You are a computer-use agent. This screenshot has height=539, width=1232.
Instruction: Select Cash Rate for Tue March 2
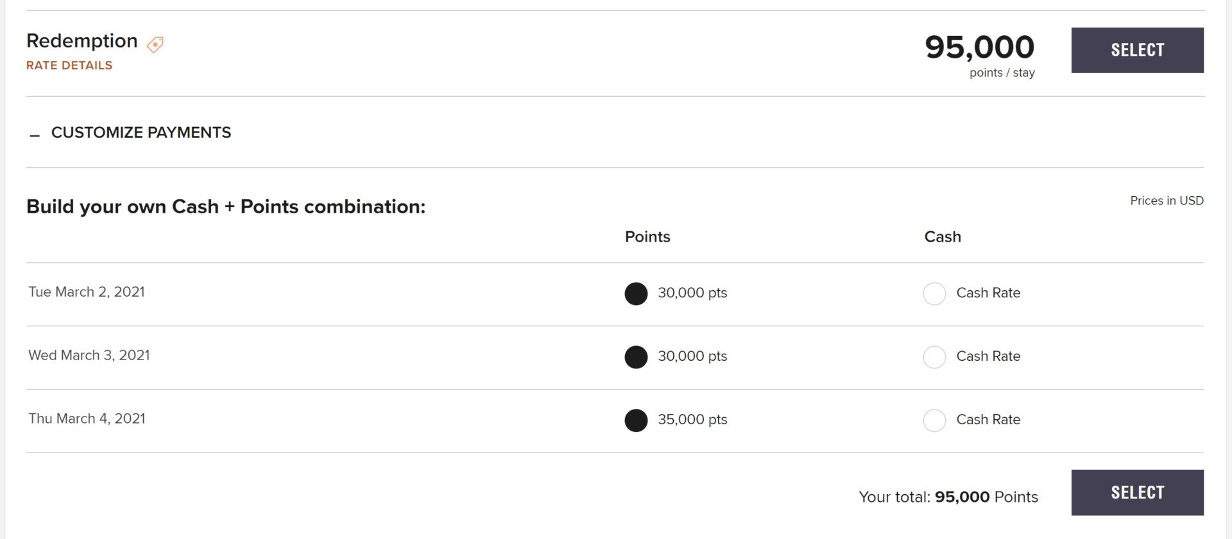pyautogui.click(x=934, y=294)
